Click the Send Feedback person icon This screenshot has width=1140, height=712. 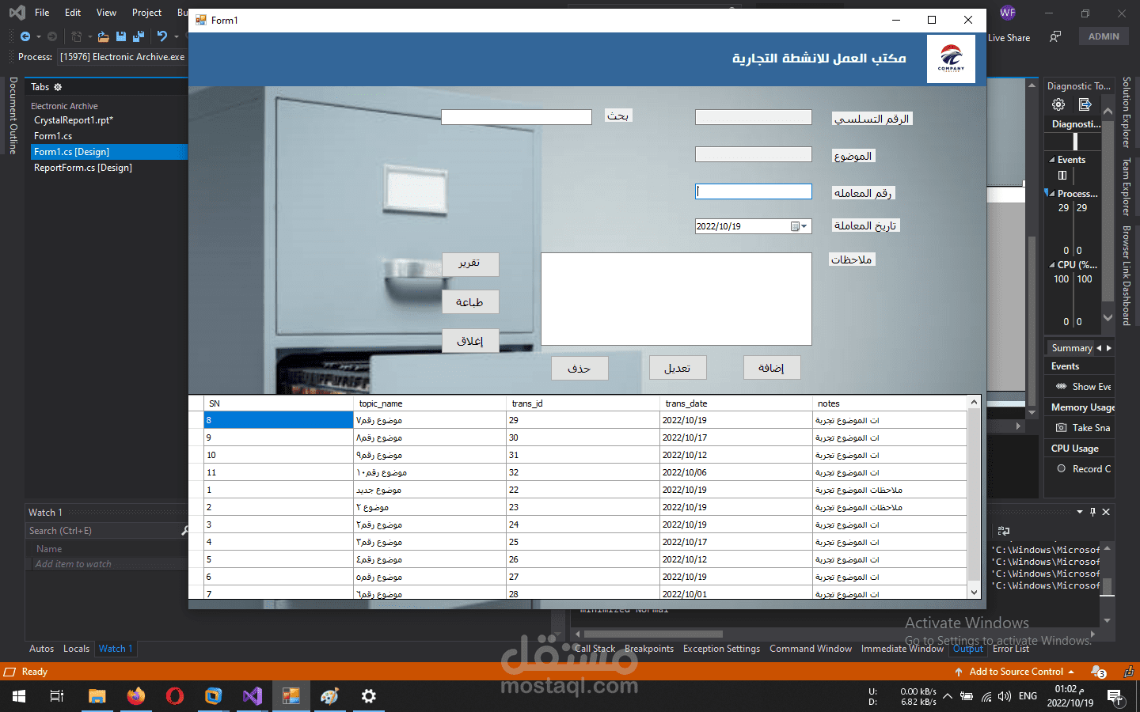coord(1055,36)
